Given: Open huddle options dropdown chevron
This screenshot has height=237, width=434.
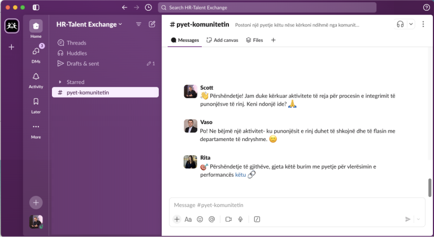Looking at the screenshot, I should (411, 24).
